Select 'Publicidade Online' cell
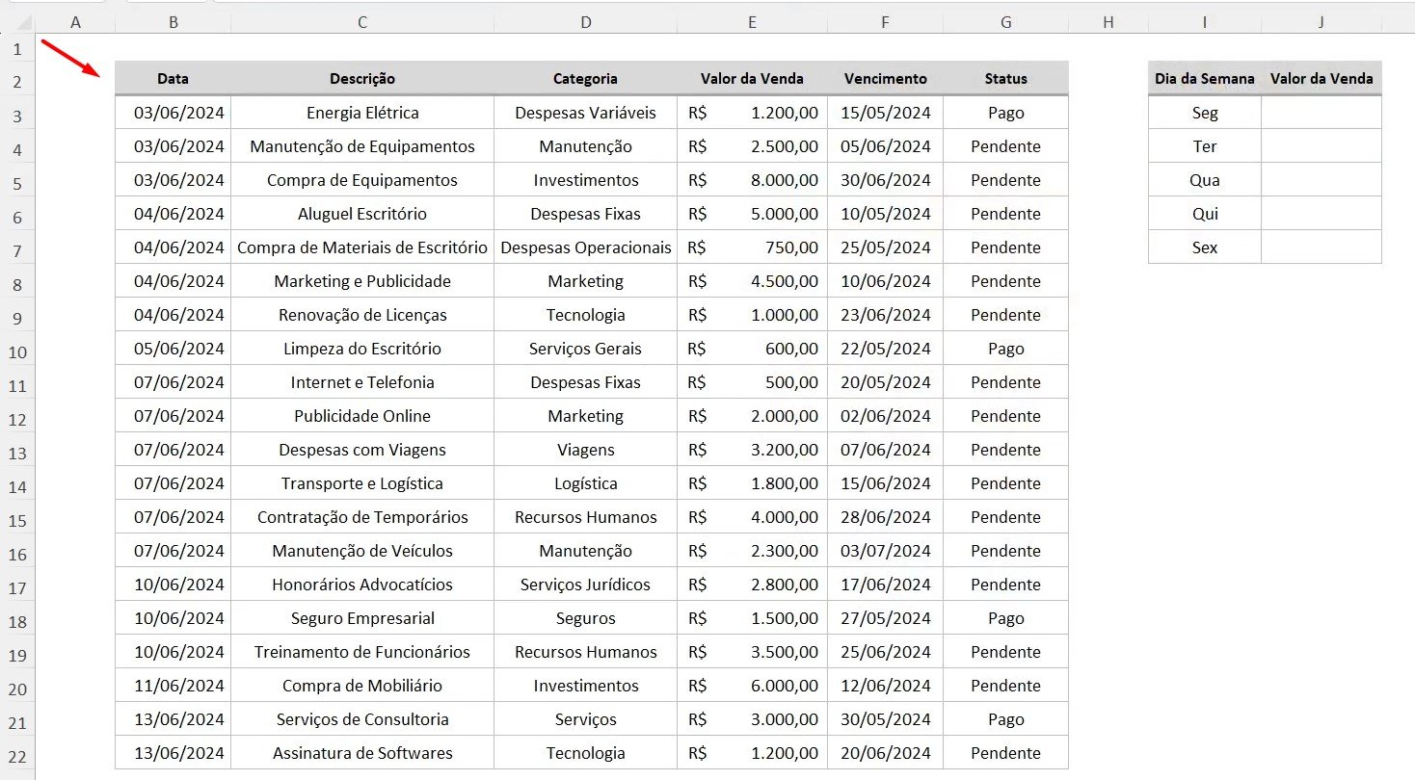1415x780 pixels. click(362, 416)
